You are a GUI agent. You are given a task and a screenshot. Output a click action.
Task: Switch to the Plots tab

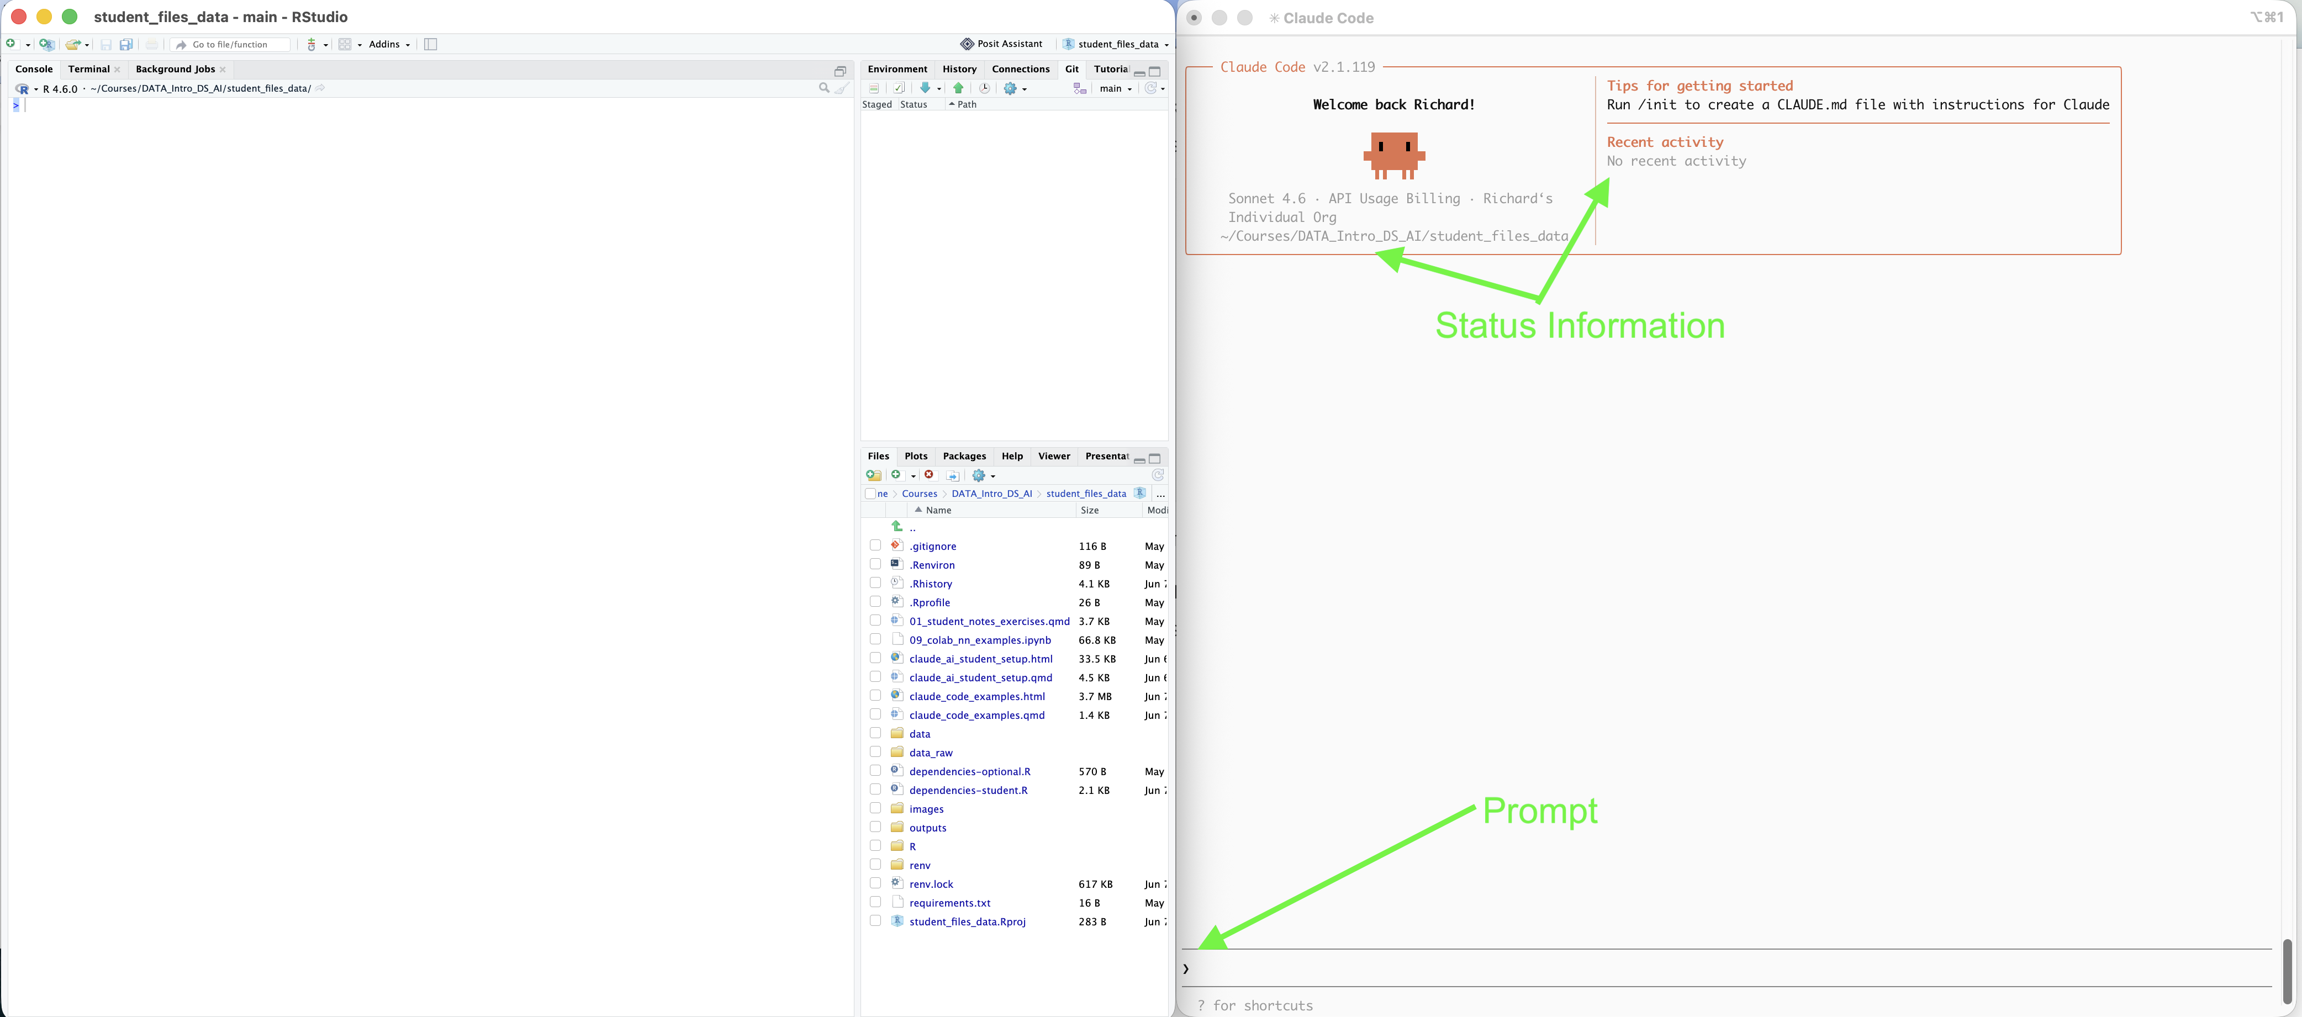coord(916,456)
